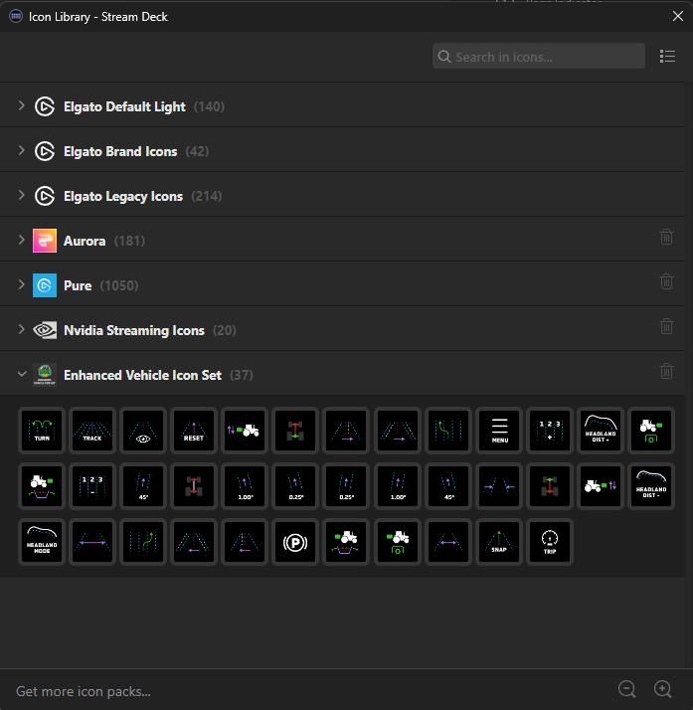Close the Icon Library window
This screenshot has height=710, width=693.
click(x=678, y=16)
